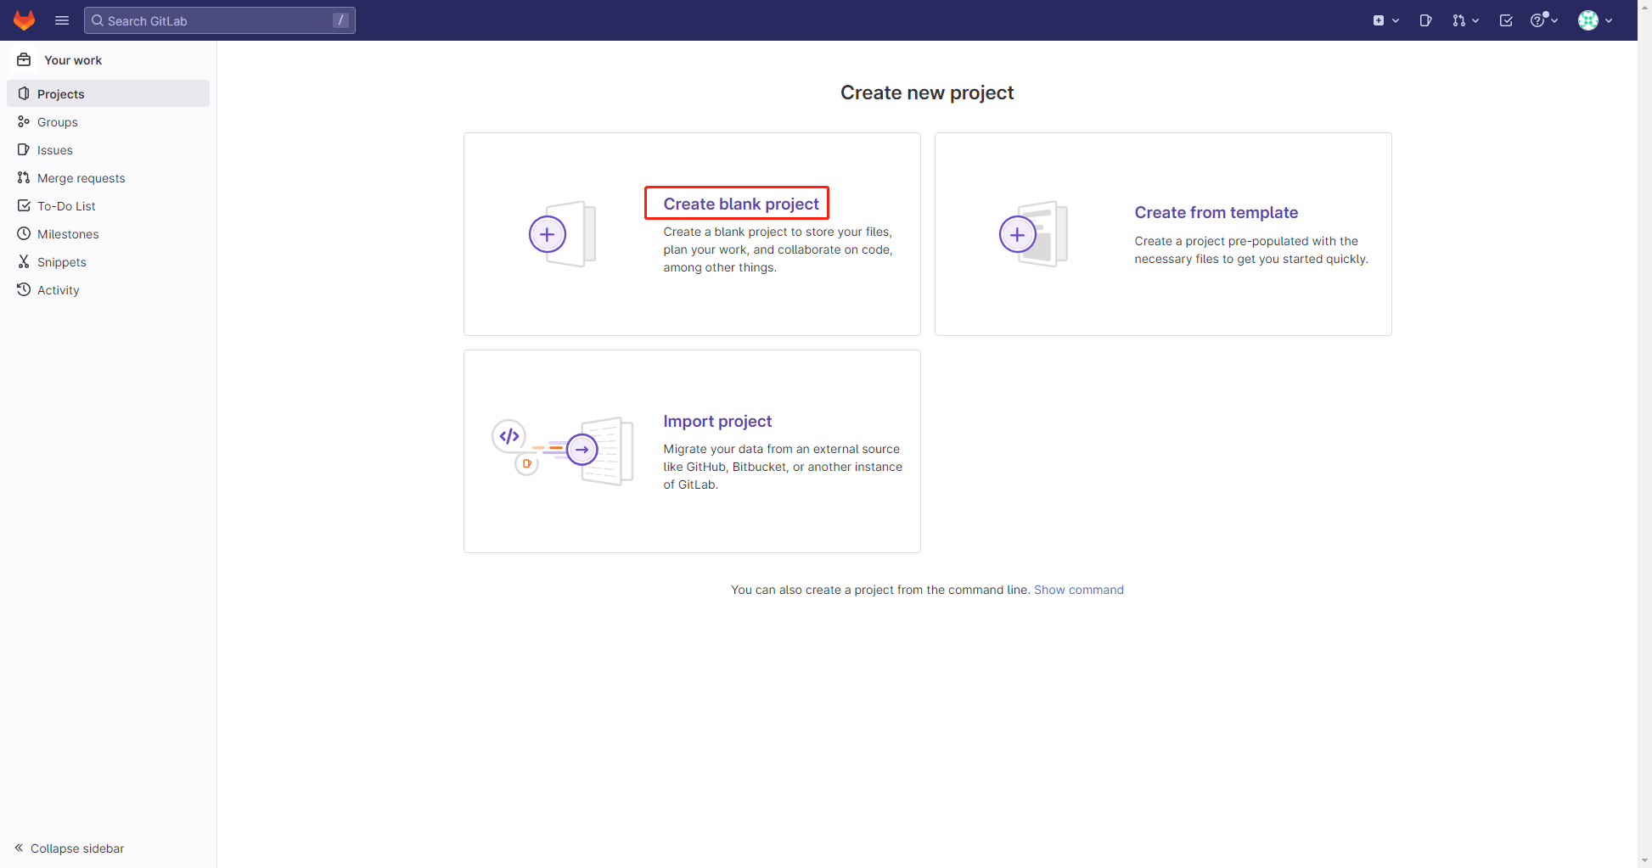Open the Issues icon in the top bar
The width and height of the screenshot is (1652, 868).
pos(1425,20)
